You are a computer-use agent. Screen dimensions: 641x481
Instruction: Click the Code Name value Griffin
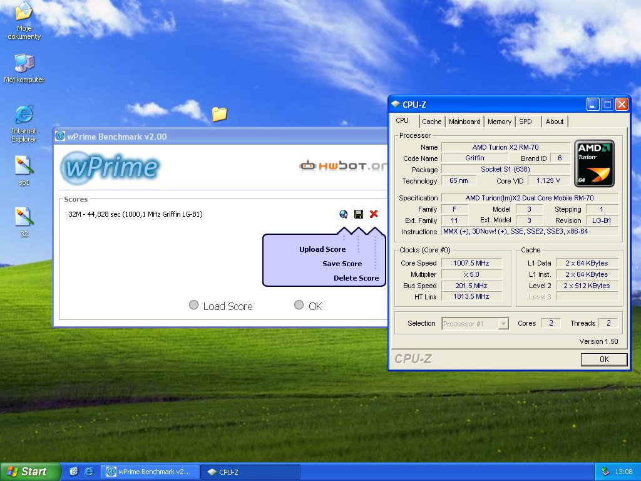(x=474, y=158)
